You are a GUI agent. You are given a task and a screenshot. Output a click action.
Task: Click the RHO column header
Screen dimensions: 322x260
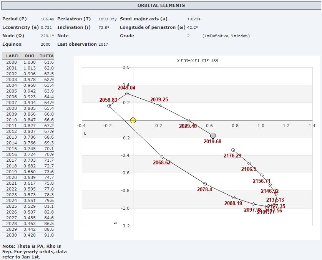pos(29,56)
